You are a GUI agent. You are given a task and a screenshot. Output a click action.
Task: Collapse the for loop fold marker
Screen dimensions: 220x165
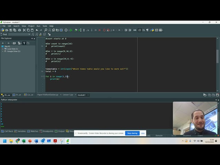(x=44, y=76)
